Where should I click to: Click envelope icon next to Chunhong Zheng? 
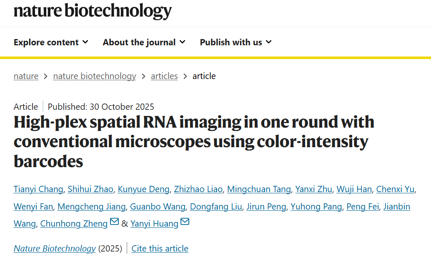[114, 222]
